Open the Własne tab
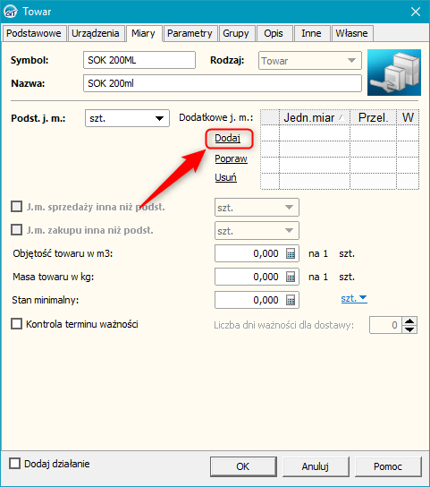Viewport: 430px width, 487px height. click(352, 33)
